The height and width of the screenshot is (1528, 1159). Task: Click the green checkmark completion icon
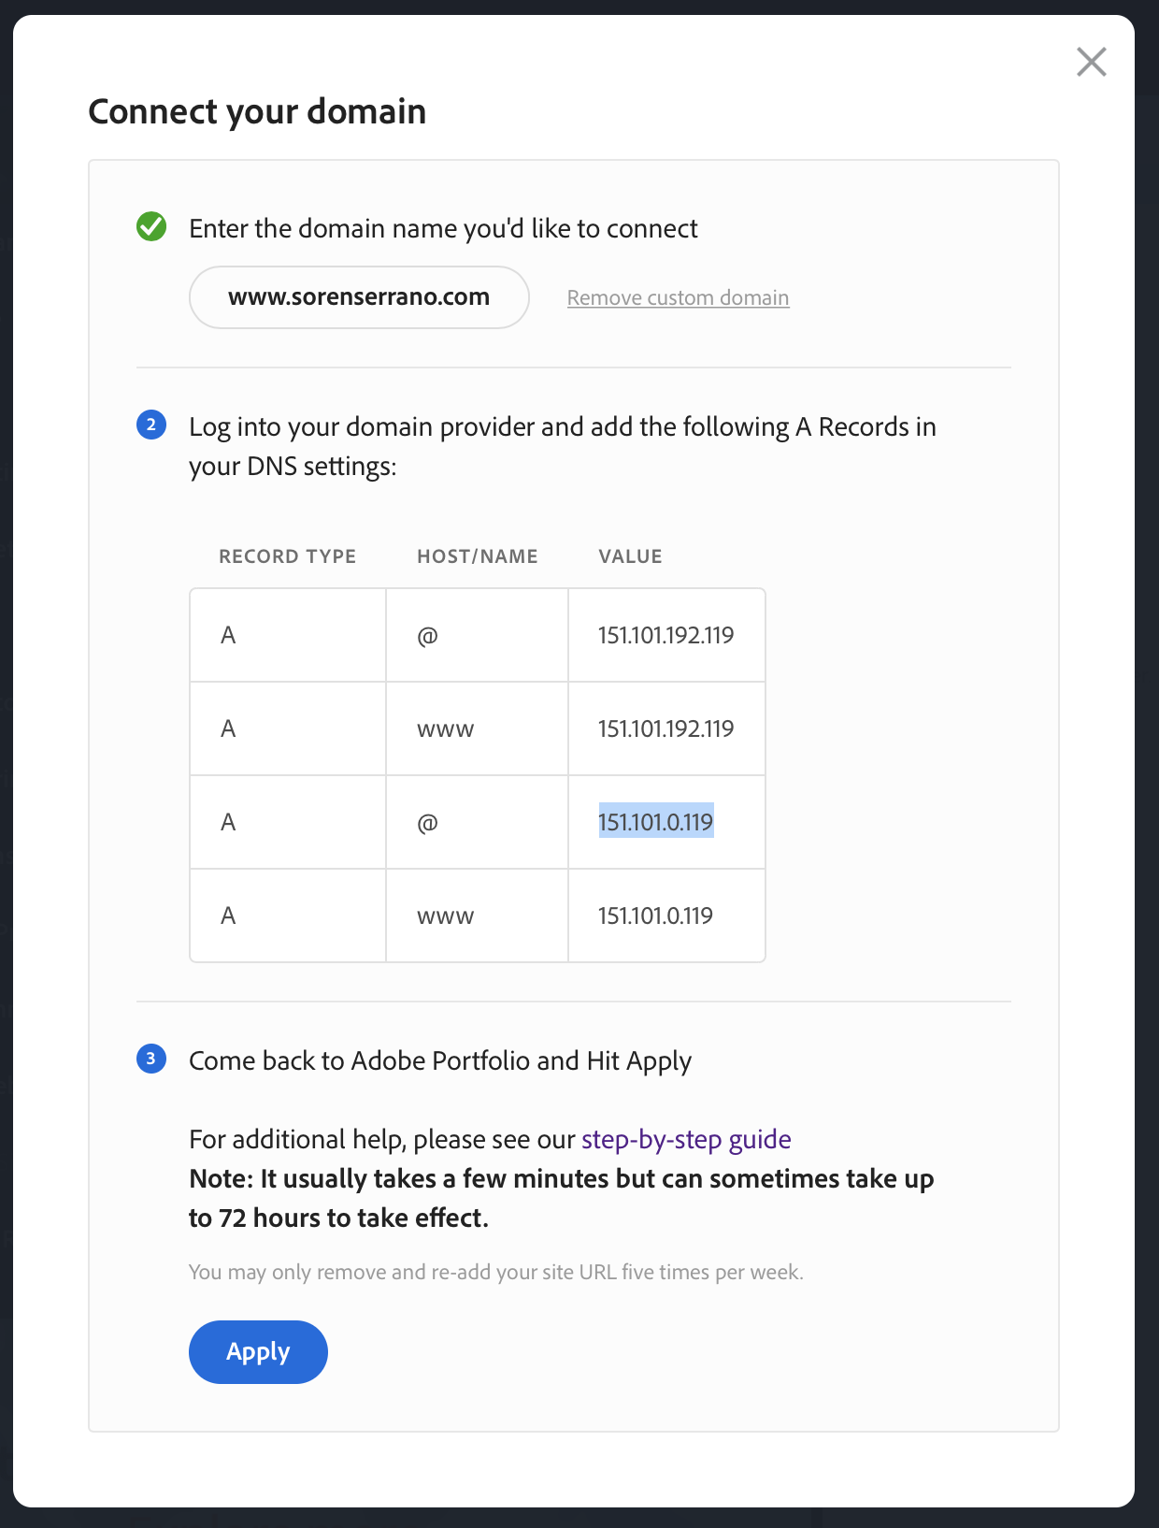pos(152,227)
